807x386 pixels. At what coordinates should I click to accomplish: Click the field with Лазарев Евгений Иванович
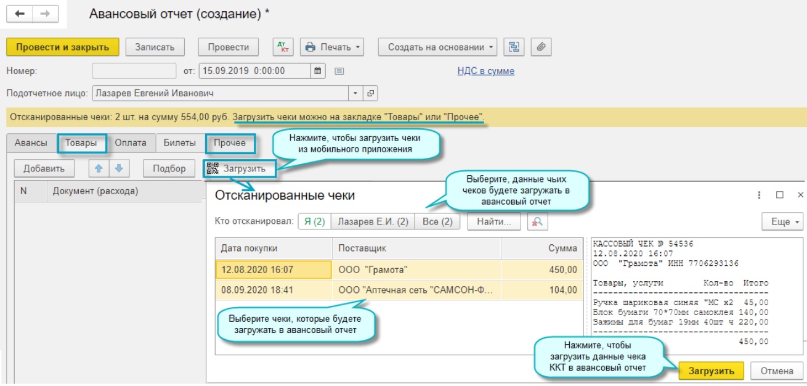pyautogui.click(x=221, y=94)
